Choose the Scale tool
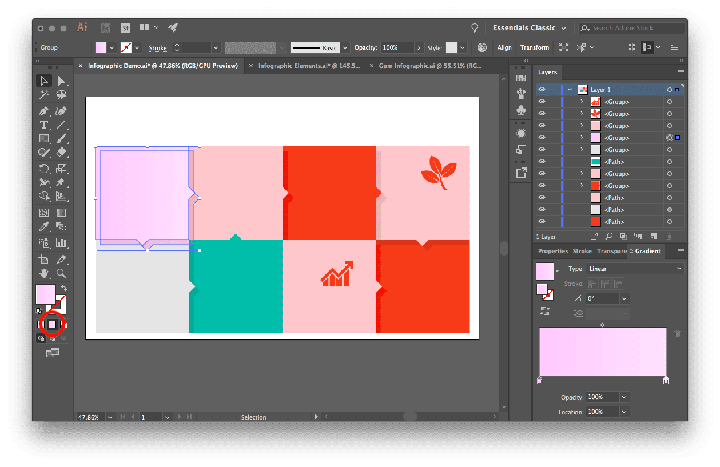The width and height of the screenshot is (720, 467). 61,169
